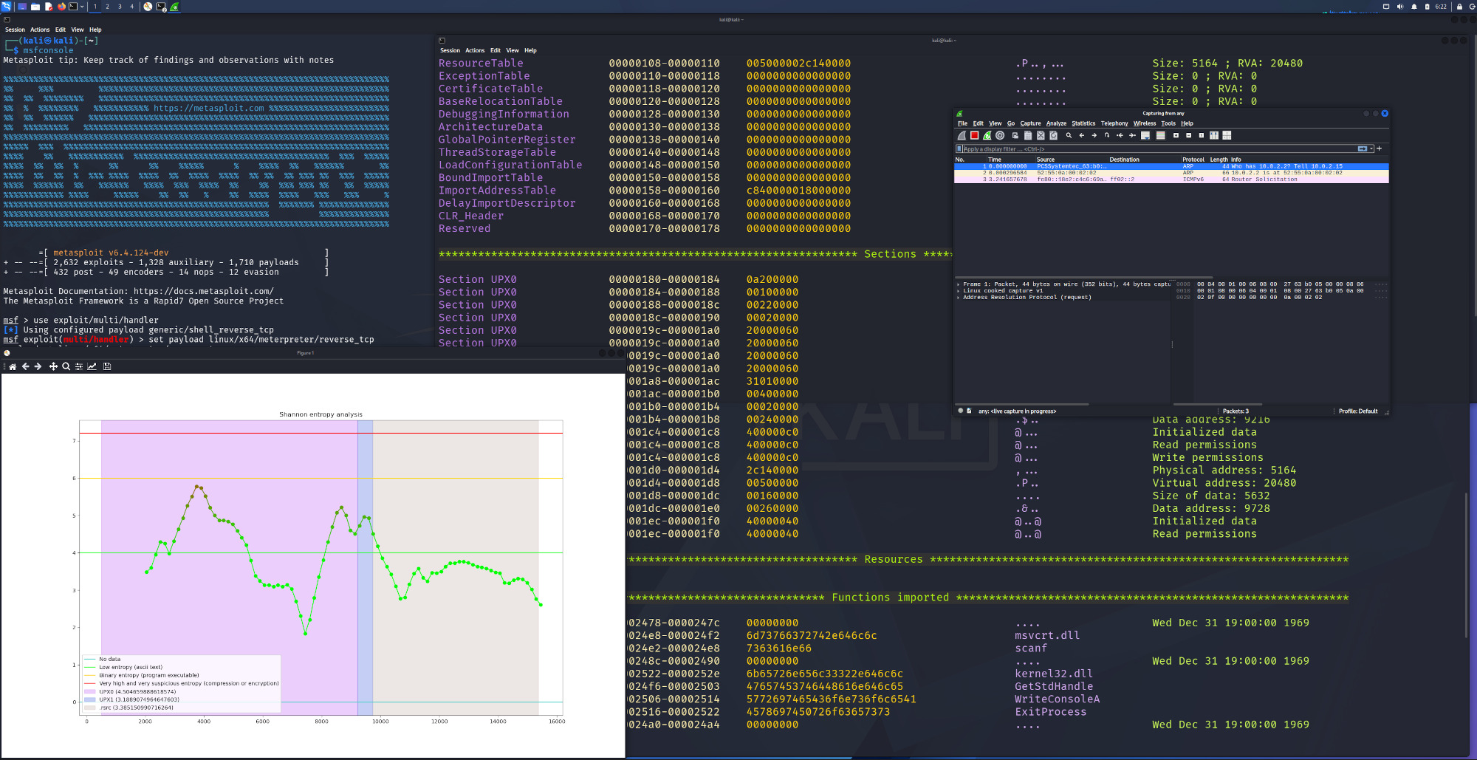Viewport: 1477px width, 760px height.
Task: Activate the Wireshark task in the top panel
Action: [x=174, y=6]
